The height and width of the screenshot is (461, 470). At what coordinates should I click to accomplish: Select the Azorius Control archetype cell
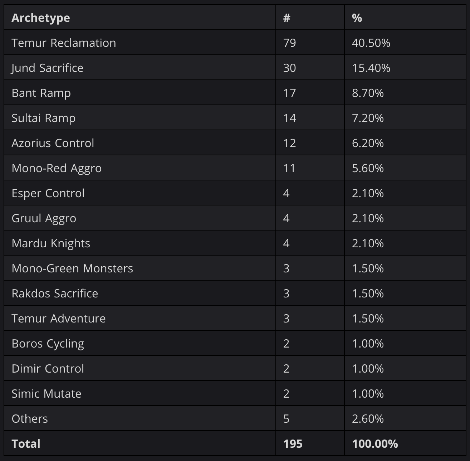tap(140, 143)
